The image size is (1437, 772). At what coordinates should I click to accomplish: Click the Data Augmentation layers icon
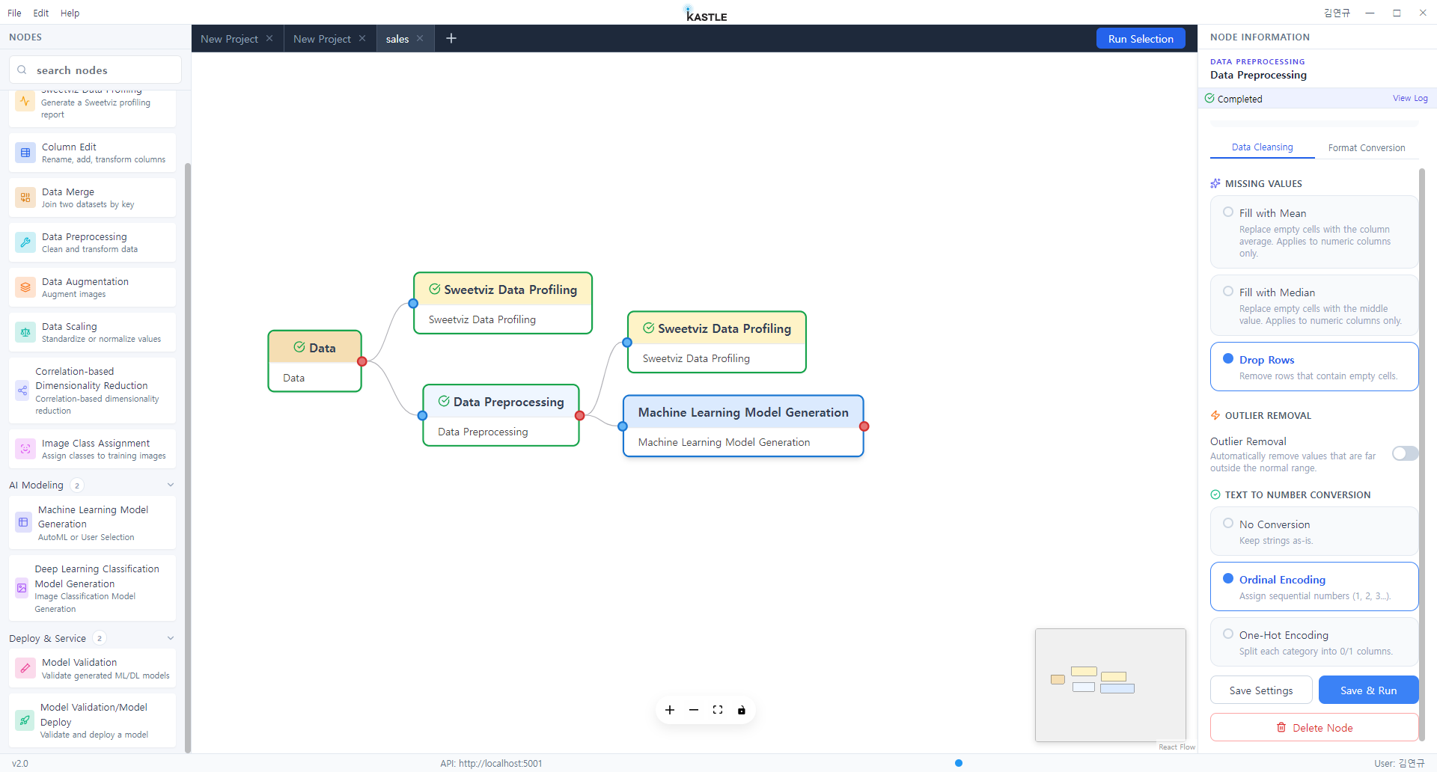pyautogui.click(x=25, y=287)
